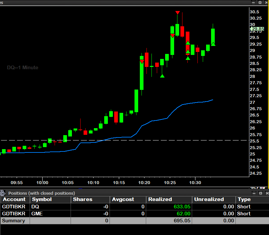Click the Short type in GME row
Image resolution: width=269 pixels, height=235 pixels.
tap(244, 214)
